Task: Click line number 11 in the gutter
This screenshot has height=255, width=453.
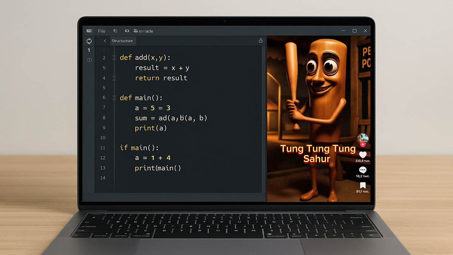Action: (103, 148)
